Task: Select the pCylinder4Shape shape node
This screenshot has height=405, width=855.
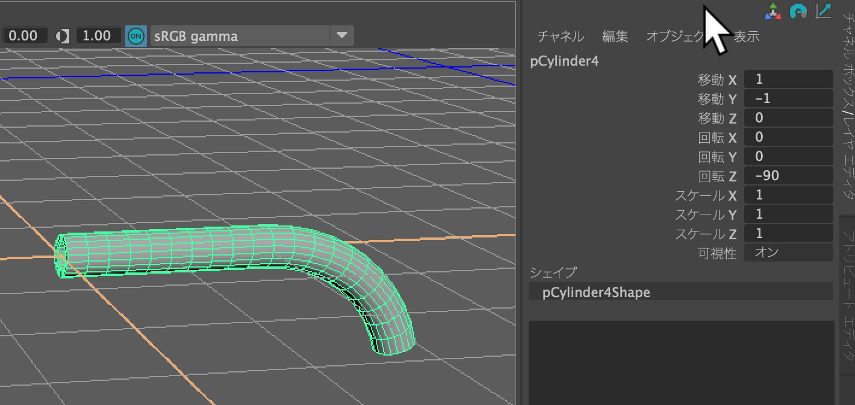Action: click(680, 292)
